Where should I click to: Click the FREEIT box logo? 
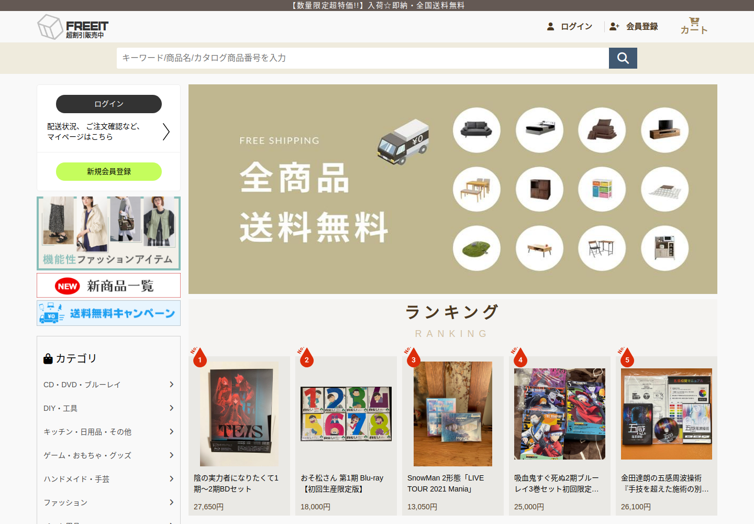coord(73,27)
